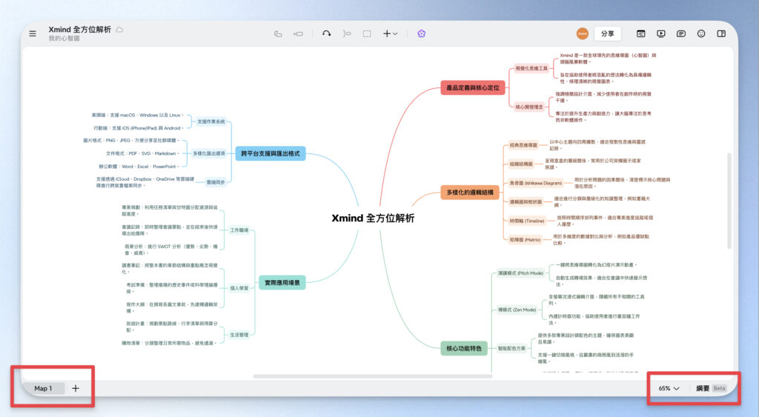Add a Summary bracket from the toolbar
Viewport: 759px width, 417px height.
click(347, 34)
